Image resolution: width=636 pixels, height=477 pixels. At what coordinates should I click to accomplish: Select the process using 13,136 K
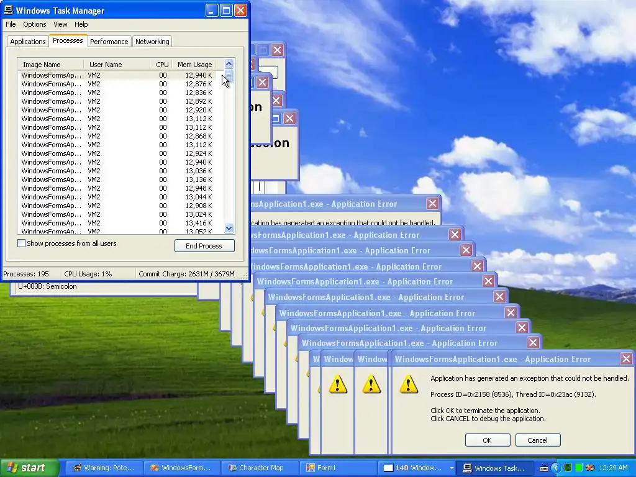(120, 179)
